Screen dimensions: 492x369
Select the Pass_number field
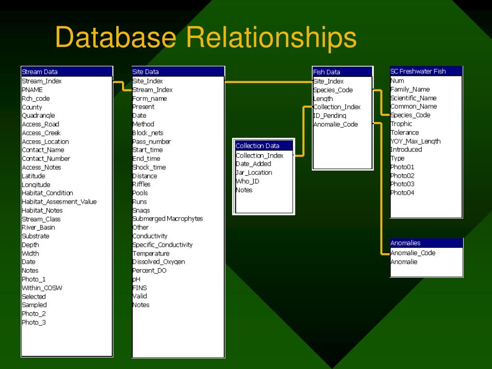(151, 142)
